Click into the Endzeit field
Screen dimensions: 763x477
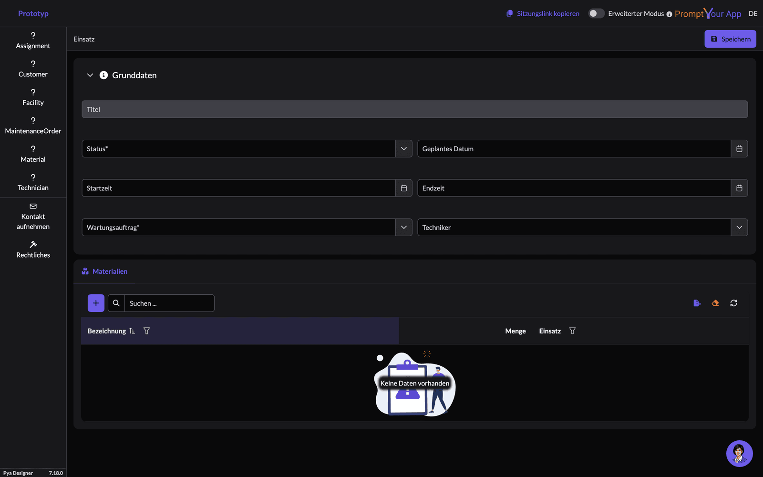[574, 188]
